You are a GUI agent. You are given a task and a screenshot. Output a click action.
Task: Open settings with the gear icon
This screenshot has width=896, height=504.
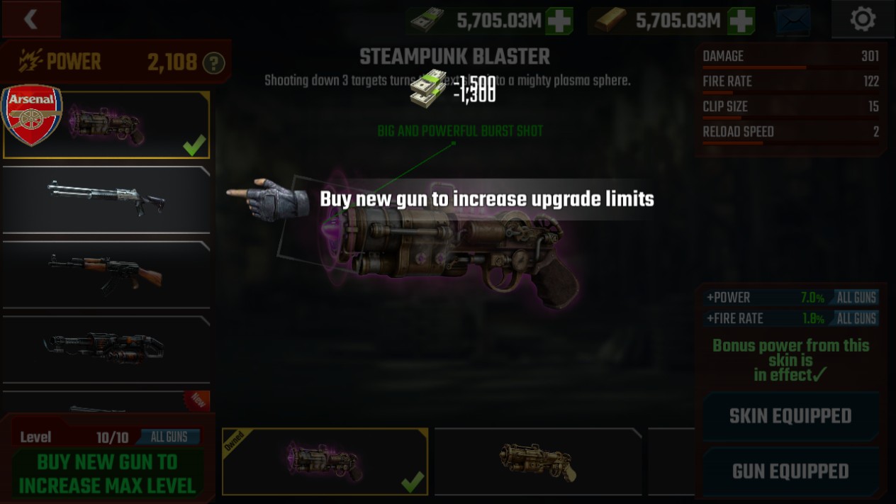coord(863,19)
